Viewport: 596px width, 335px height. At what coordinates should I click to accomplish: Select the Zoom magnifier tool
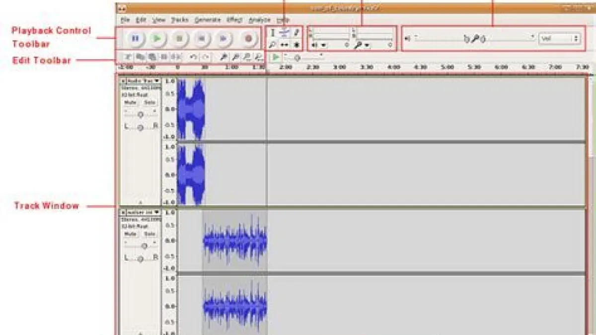pos(273,45)
